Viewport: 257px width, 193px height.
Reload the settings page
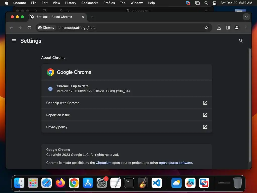29,28
